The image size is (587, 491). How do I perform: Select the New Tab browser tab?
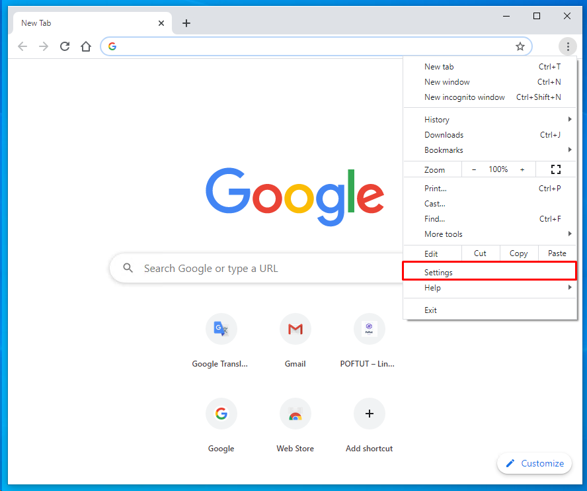pos(93,23)
